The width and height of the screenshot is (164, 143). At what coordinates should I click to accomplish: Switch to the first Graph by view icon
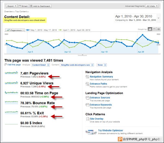click(150, 29)
